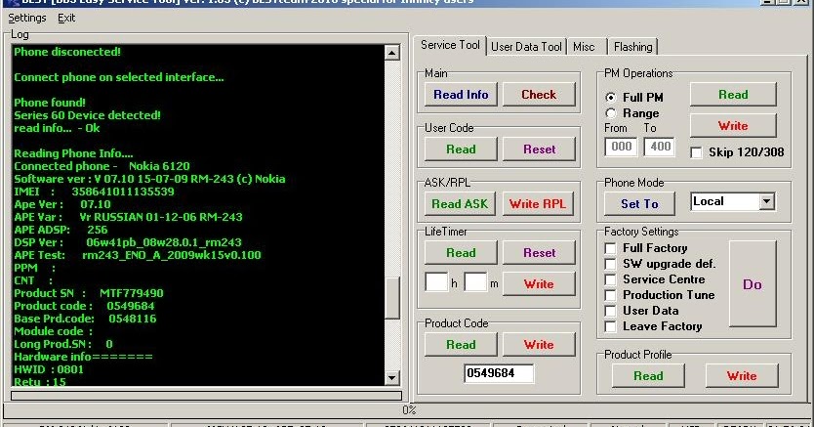Write the Product Profile
This screenshot has width=814, height=427.
coord(742,375)
